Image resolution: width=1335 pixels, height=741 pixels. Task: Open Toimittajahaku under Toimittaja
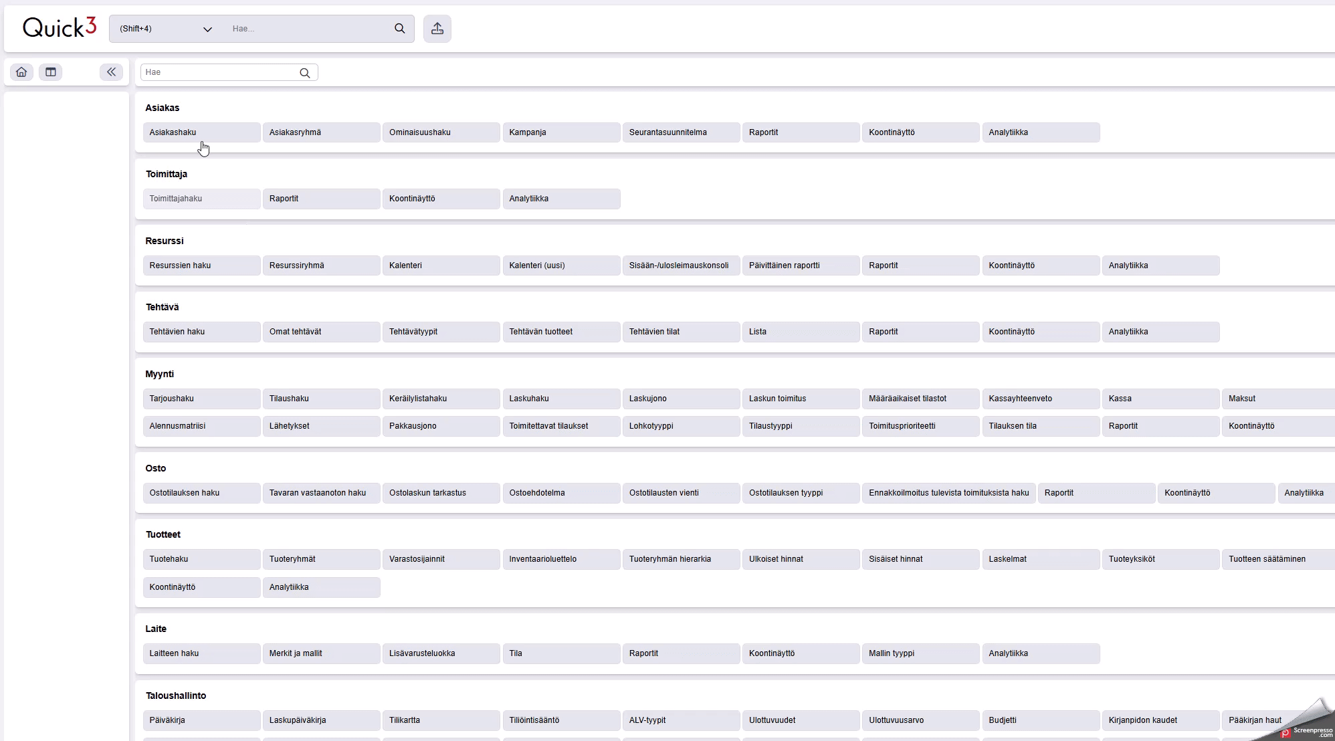(x=201, y=199)
